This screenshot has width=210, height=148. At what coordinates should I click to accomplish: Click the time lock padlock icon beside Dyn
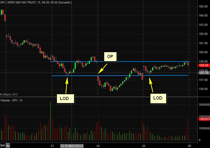pyautogui.click(x=8, y=145)
